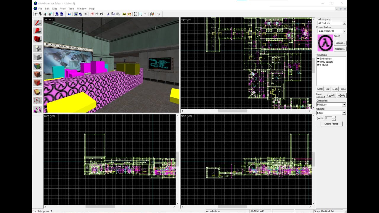The image size is (379, 213).
Task: Click the Apply Current Texture tool
Action: point(38,74)
